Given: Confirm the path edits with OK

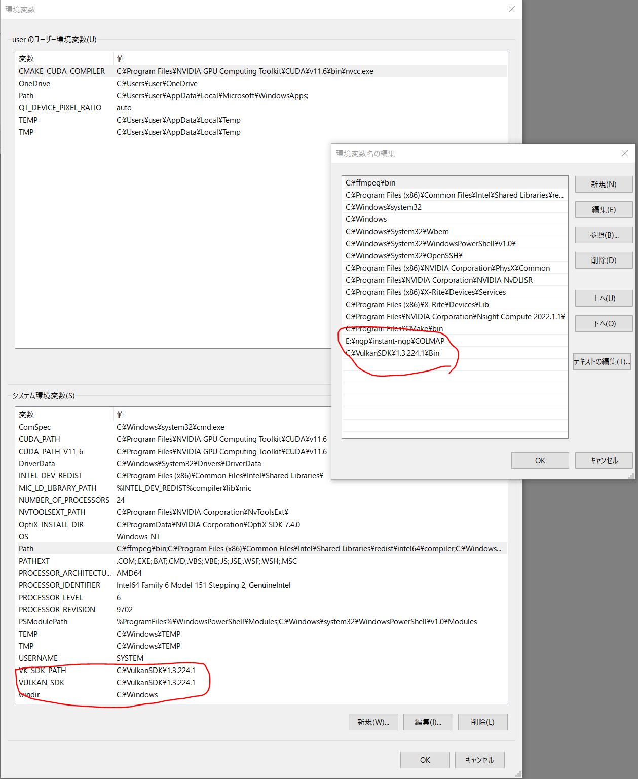Looking at the screenshot, I should pyautogui.click(x=539, y=460).
